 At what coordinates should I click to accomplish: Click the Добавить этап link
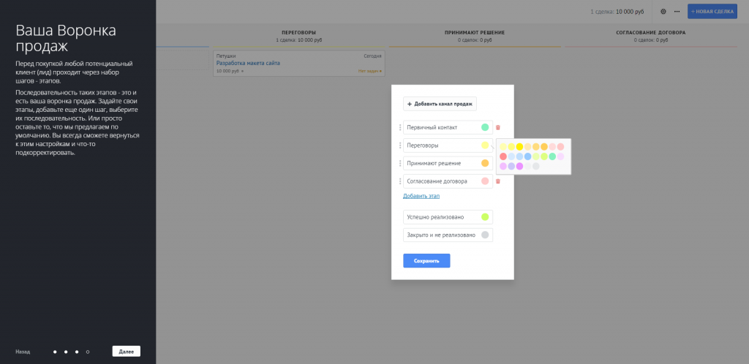click(421, 196)
